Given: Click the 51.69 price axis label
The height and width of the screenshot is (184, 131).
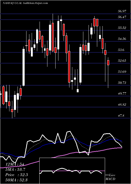Looking at the screenshot, I should [122, 71].
